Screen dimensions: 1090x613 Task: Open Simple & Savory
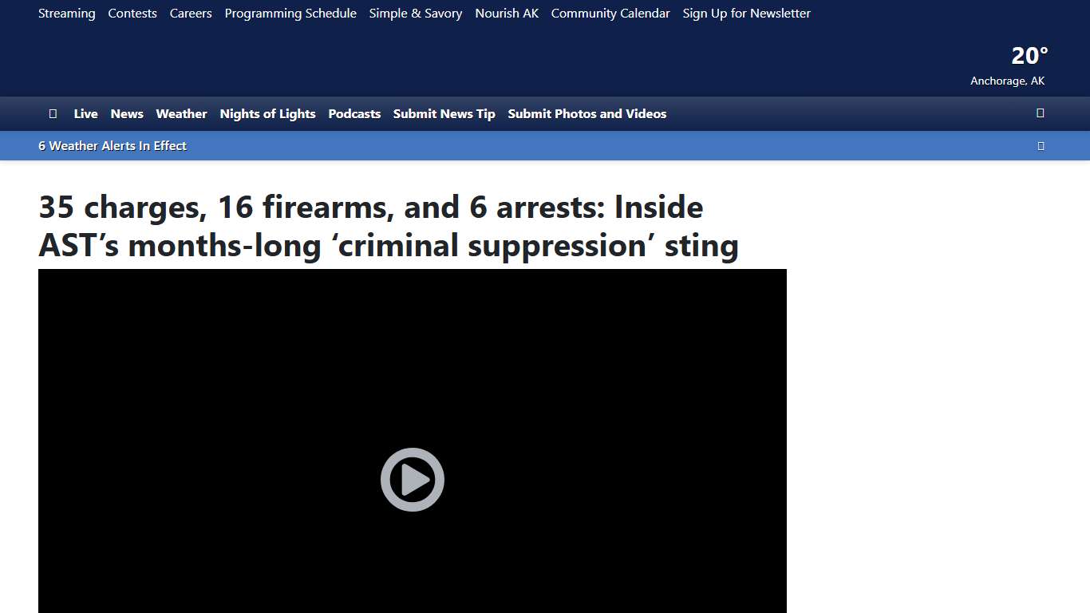[415, 13]
